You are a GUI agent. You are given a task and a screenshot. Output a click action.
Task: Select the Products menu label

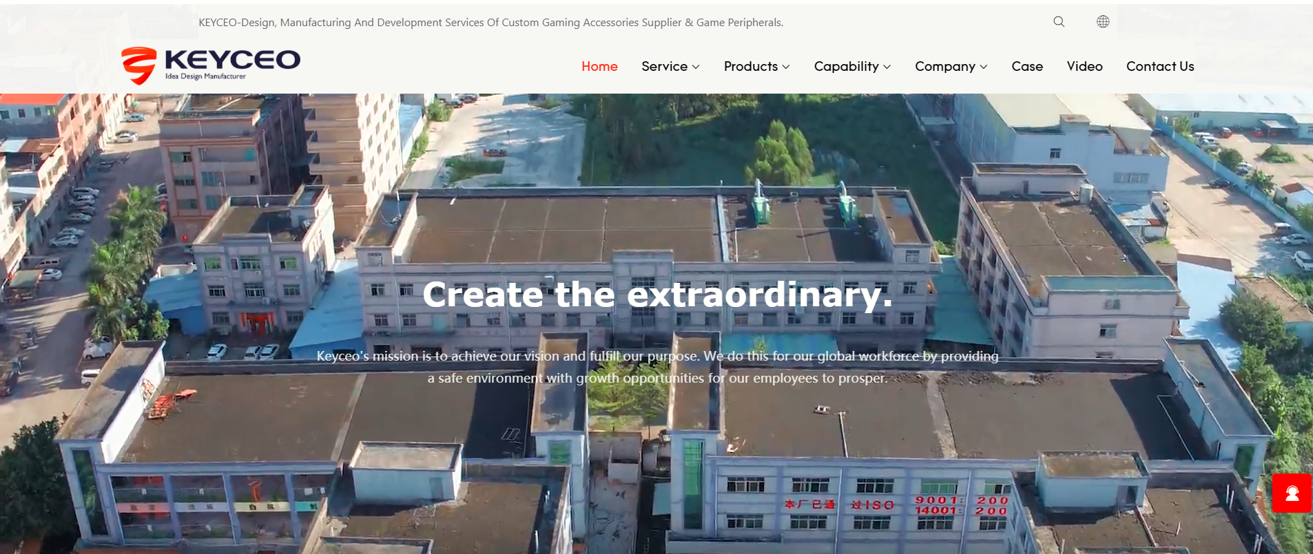coord(751,66)
